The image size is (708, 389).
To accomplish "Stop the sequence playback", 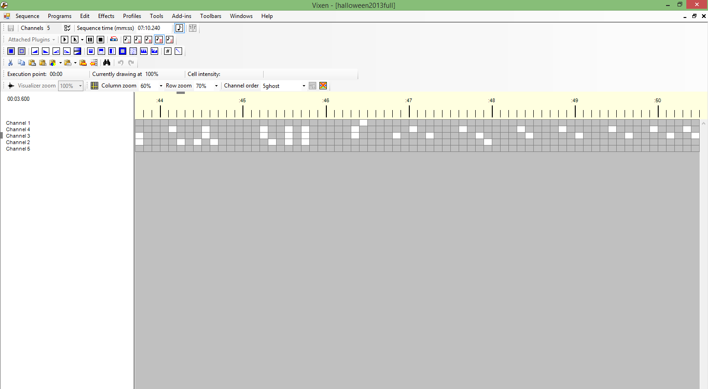I will [x=100, y=40].
